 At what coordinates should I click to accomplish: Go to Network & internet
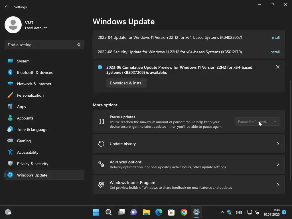(x=44, y=84)
